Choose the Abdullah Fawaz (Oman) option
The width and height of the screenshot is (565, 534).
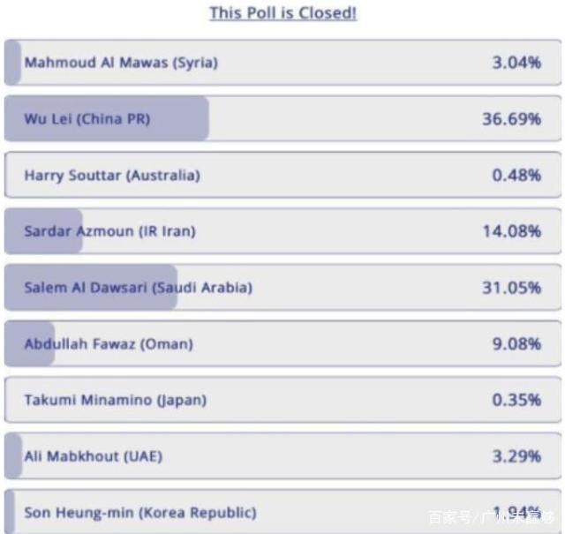109,343
